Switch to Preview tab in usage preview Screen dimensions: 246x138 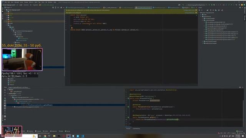(128, 129)
